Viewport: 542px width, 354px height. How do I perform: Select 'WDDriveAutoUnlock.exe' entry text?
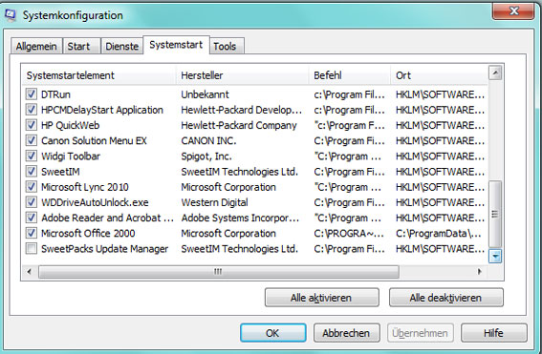(95, 202)
